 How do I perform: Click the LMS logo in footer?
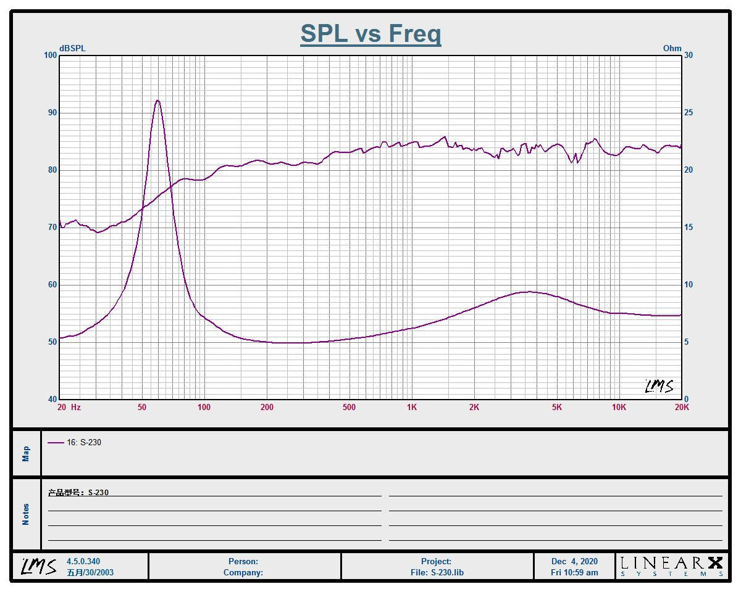[x=39, y=566]
